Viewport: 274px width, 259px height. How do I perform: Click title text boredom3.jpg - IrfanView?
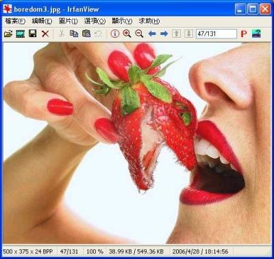[x=56, y=10]
